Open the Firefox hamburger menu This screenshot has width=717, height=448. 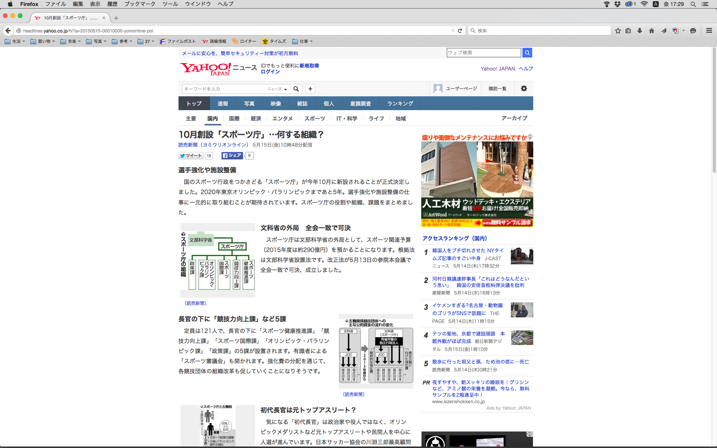tap(709, 31)
